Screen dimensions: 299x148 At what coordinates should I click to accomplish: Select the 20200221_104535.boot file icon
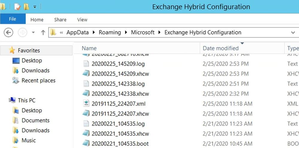(86, 144)
